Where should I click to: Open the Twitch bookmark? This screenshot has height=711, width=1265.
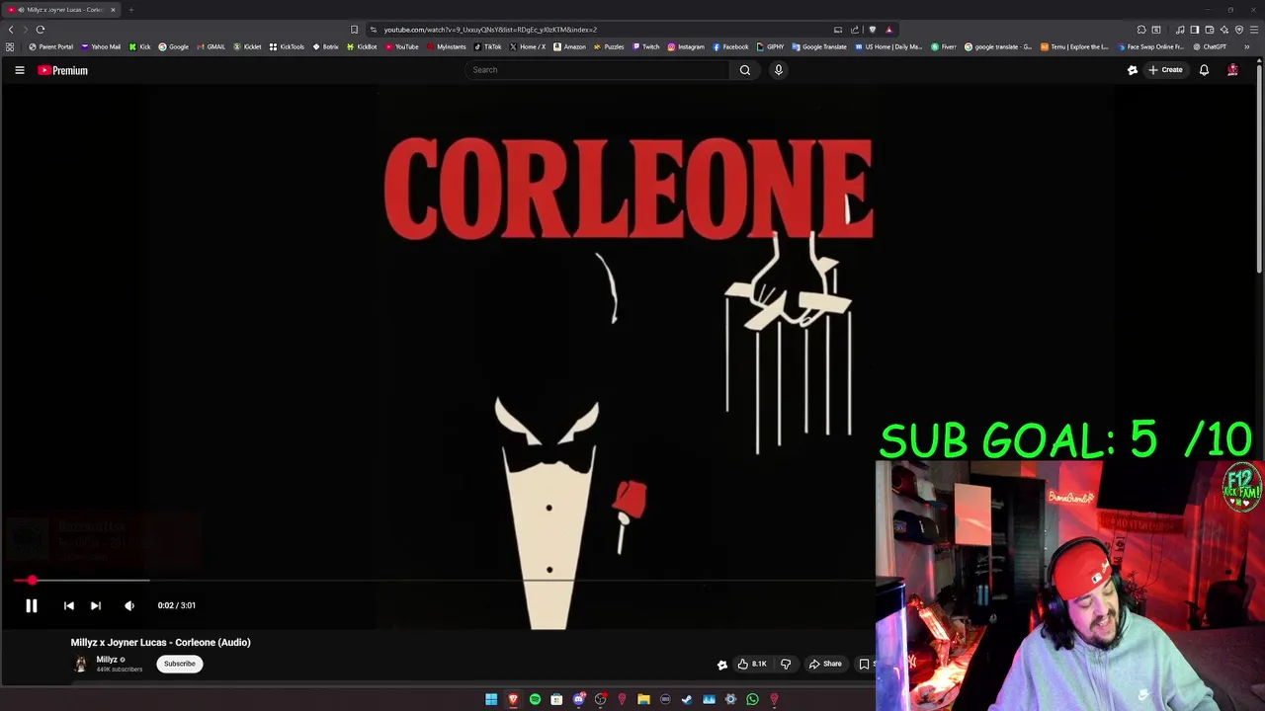point(645,46)
